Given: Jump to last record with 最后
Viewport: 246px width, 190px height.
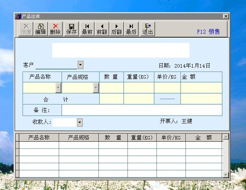Looking at the screenshot, I should pyautogui.click(x=131, y=29).
